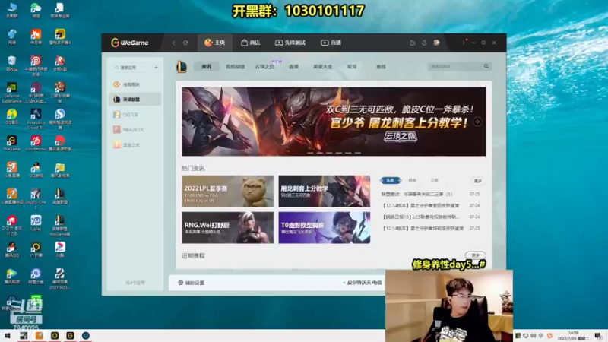Screen dimensions: 608x342
Task: Click the hand-shaped icon beside download icon
Action: (413, 43)
